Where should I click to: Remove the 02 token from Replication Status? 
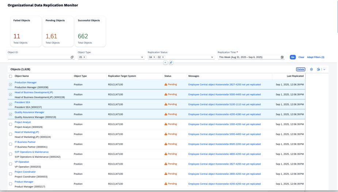(163, 57)
